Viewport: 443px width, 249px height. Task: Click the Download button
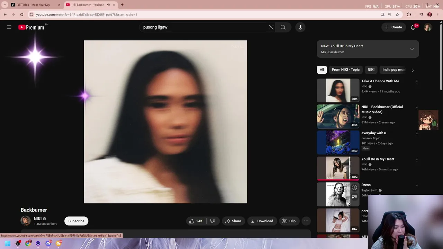(x=262, y=221)
